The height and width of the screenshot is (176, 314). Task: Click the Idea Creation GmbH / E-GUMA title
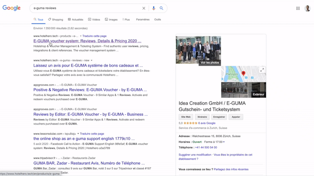tap(212, 106)
